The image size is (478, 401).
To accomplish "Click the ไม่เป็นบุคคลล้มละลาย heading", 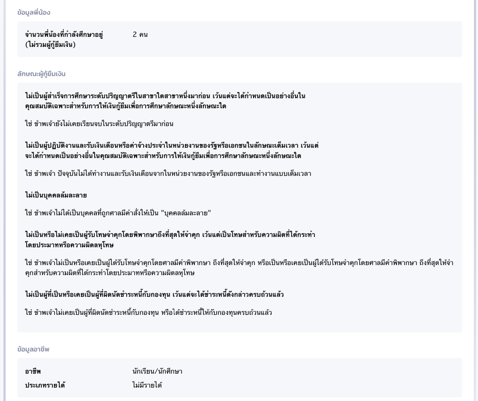I will [x=56, y=195].
